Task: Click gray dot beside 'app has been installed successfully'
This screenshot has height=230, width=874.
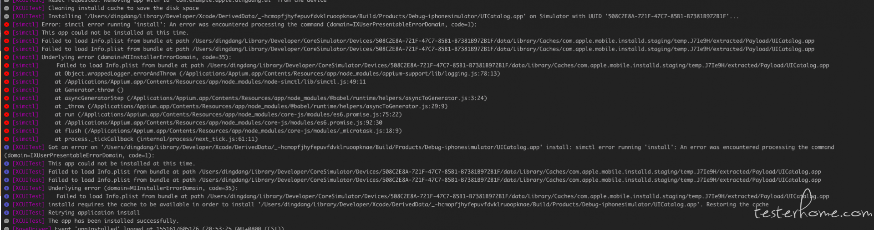Action: [6, 221]
